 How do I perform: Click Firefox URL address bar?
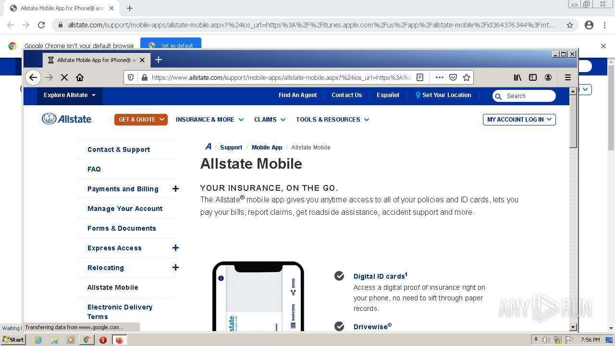click(281, 77)
